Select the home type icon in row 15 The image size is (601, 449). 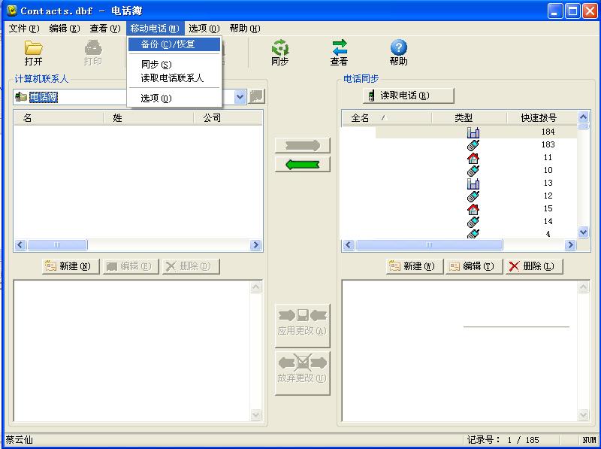pyautogui.click(x=473, y=209)
